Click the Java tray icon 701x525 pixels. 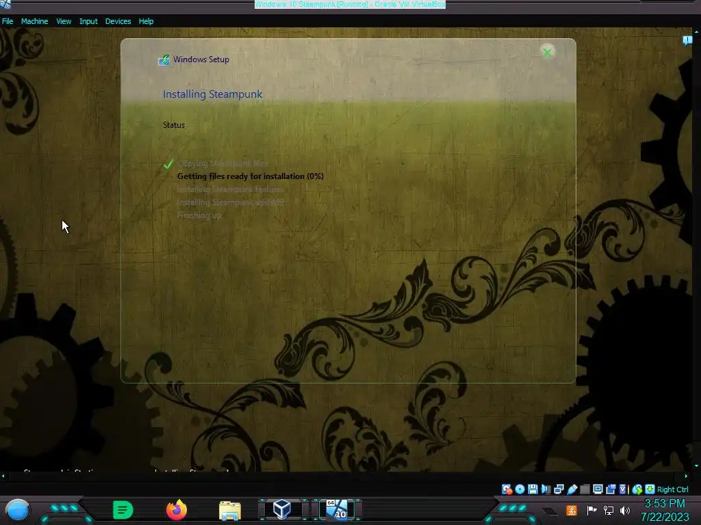[572, 510]
